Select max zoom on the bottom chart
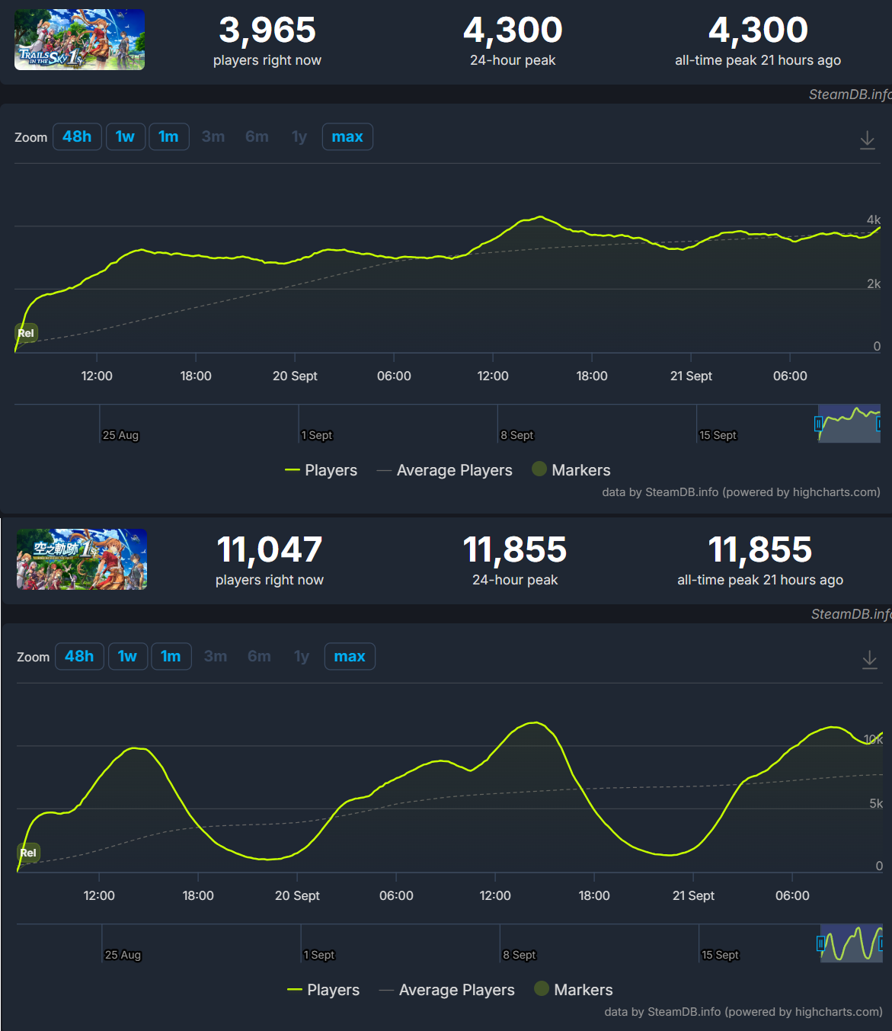The image size is (892, 1031). click(350, 656)
